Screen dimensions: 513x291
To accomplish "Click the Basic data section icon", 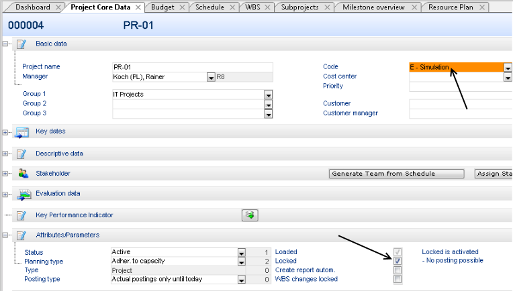I will [21, 44].
